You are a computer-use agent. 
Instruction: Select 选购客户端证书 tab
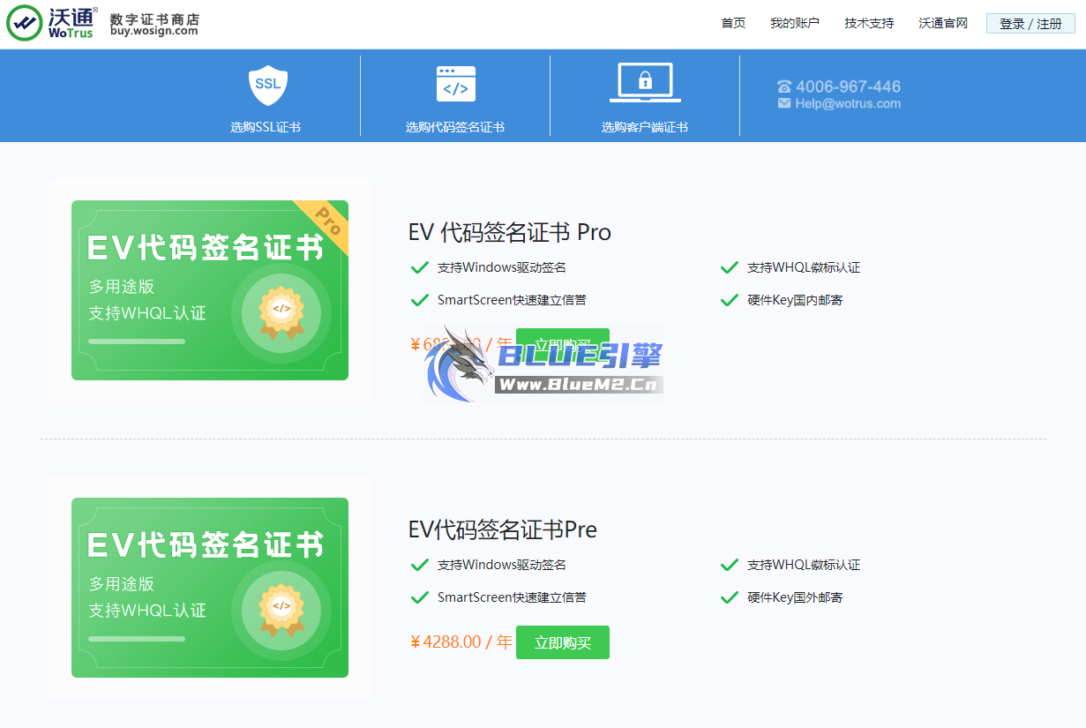[645, 127]
